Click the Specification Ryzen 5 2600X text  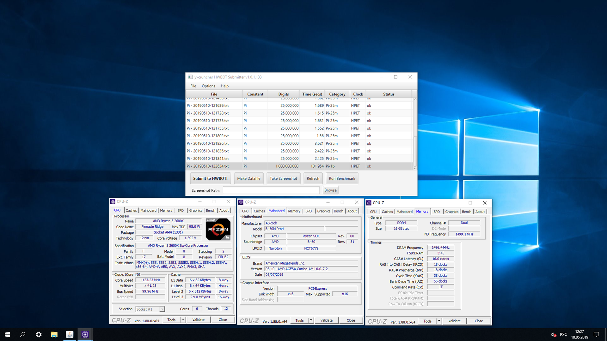coord(178,246)
